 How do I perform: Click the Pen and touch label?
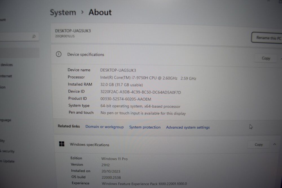click(x=81, y=112)
